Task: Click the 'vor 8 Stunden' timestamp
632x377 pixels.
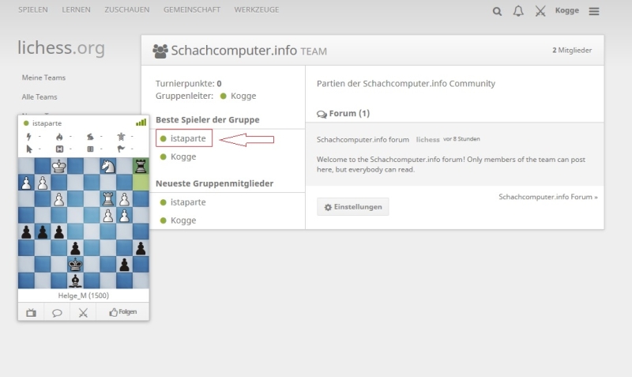Action: coord(461,138)
